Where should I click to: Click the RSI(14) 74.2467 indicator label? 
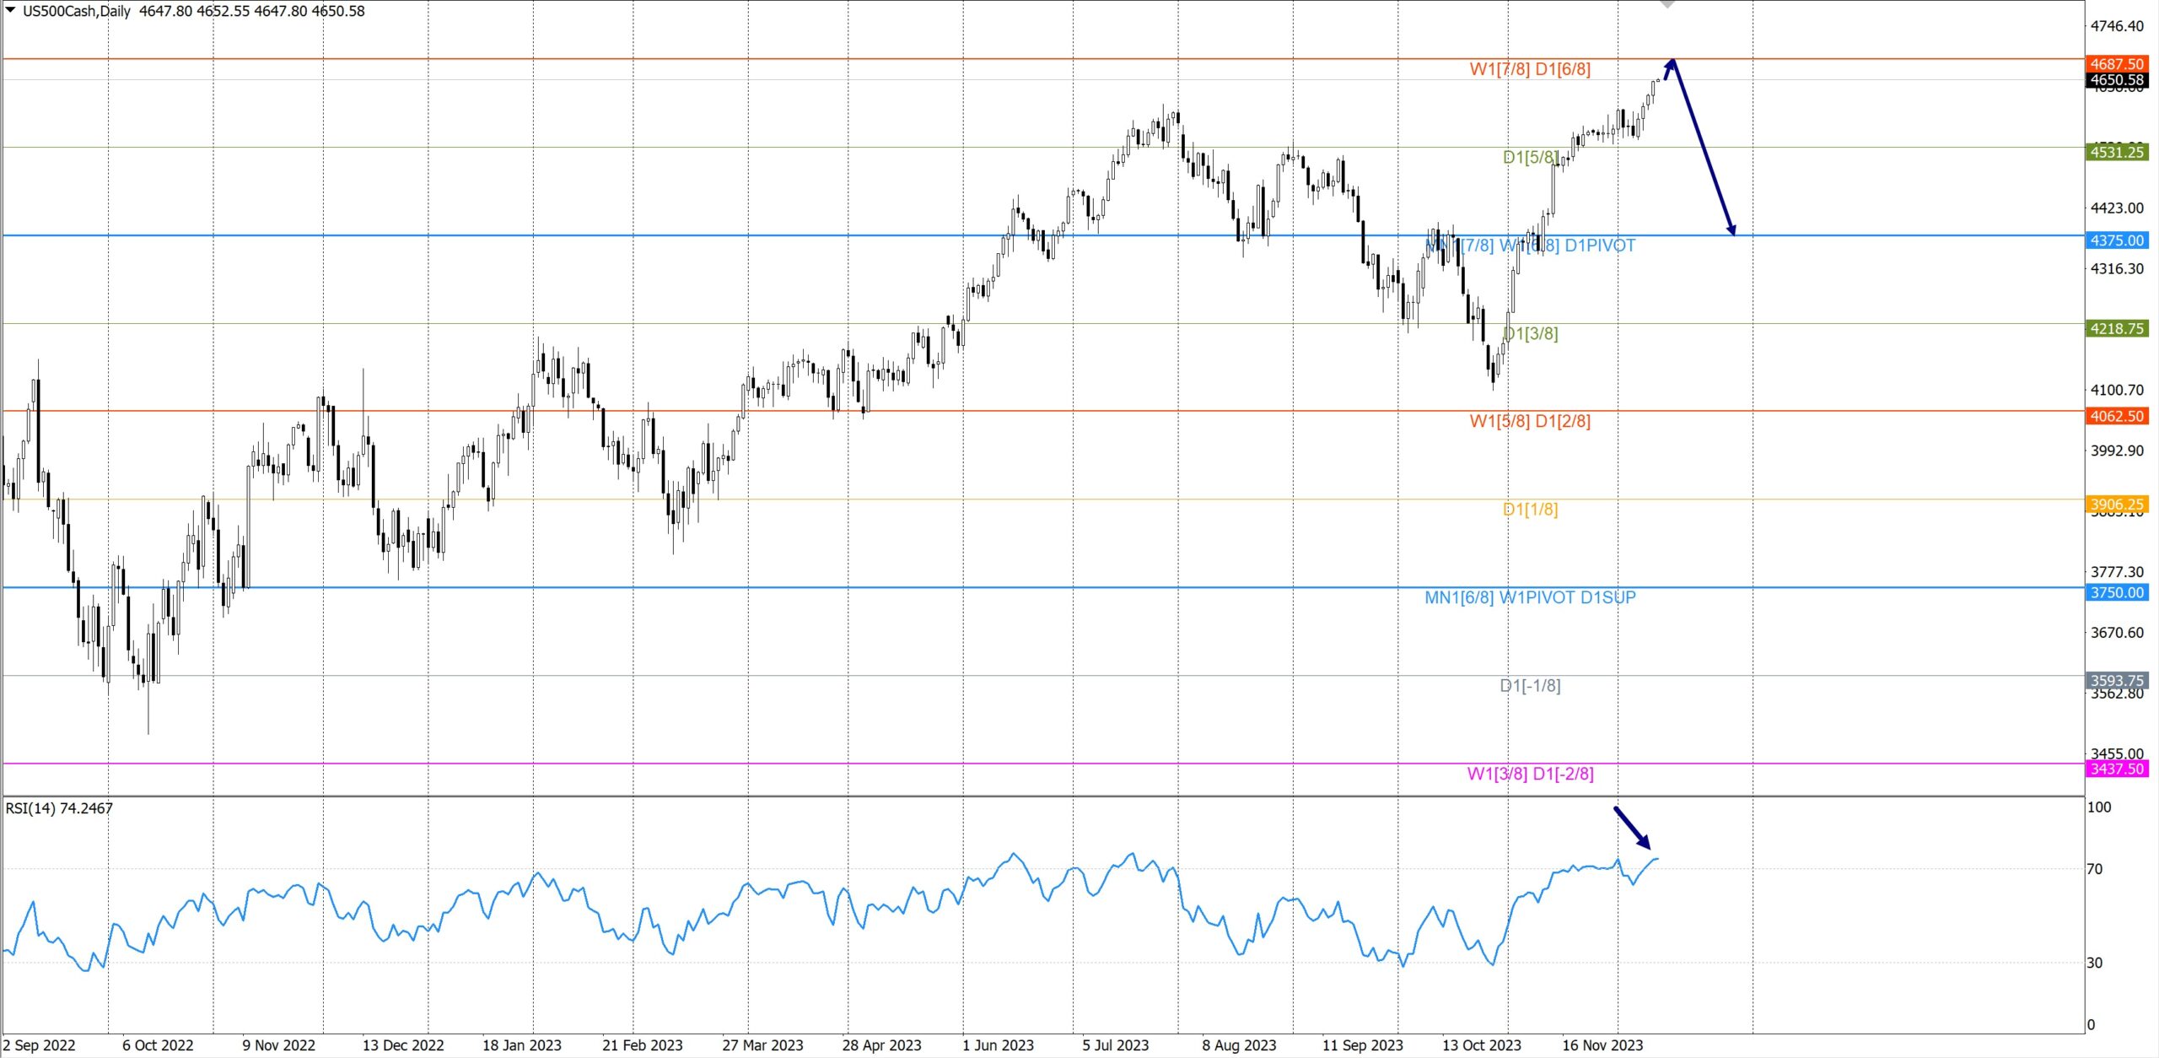click(x=59, y=808)
